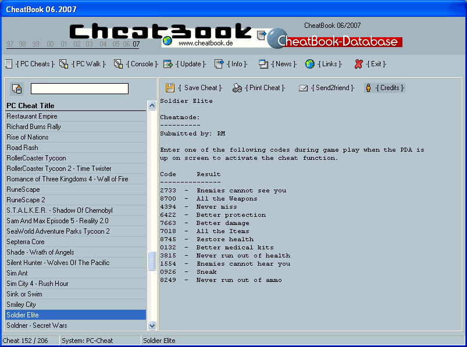This screenshot has height=347, width=467.
Task: Open the Console cheats section
Action: (x=142, y=64)
